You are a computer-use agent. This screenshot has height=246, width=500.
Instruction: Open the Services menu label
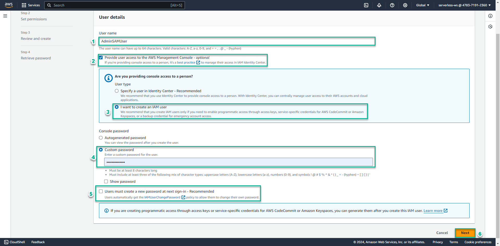pos(34,5)
